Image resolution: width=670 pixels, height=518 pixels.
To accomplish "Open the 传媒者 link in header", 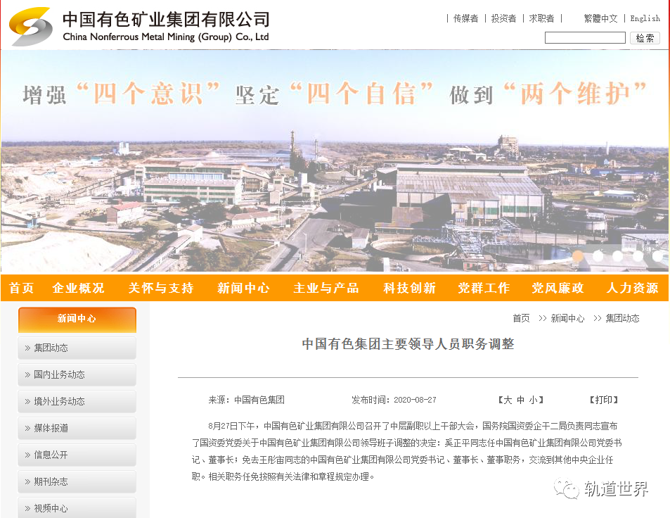I will coord(465,18).
